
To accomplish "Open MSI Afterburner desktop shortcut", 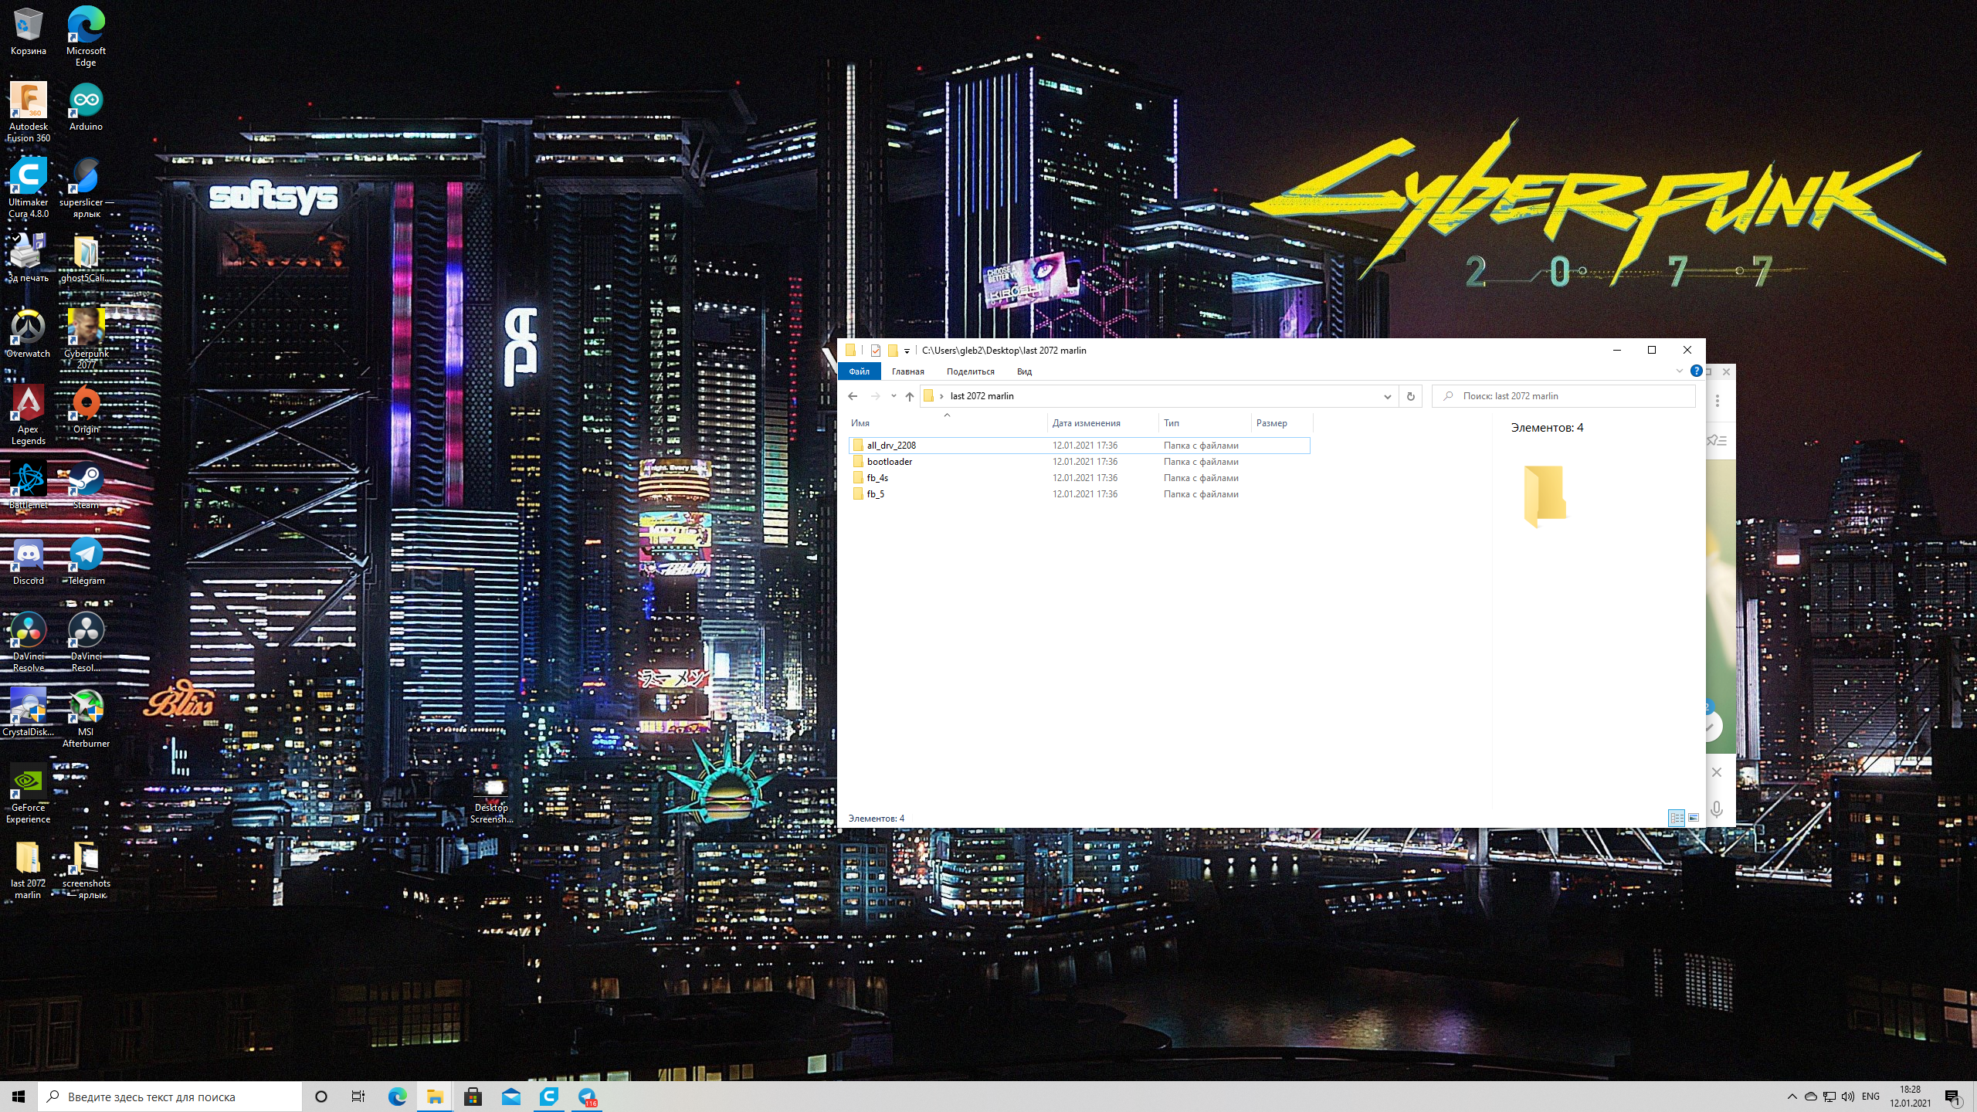I will (86, 717).
